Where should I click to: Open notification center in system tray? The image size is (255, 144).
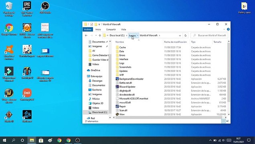249,140
